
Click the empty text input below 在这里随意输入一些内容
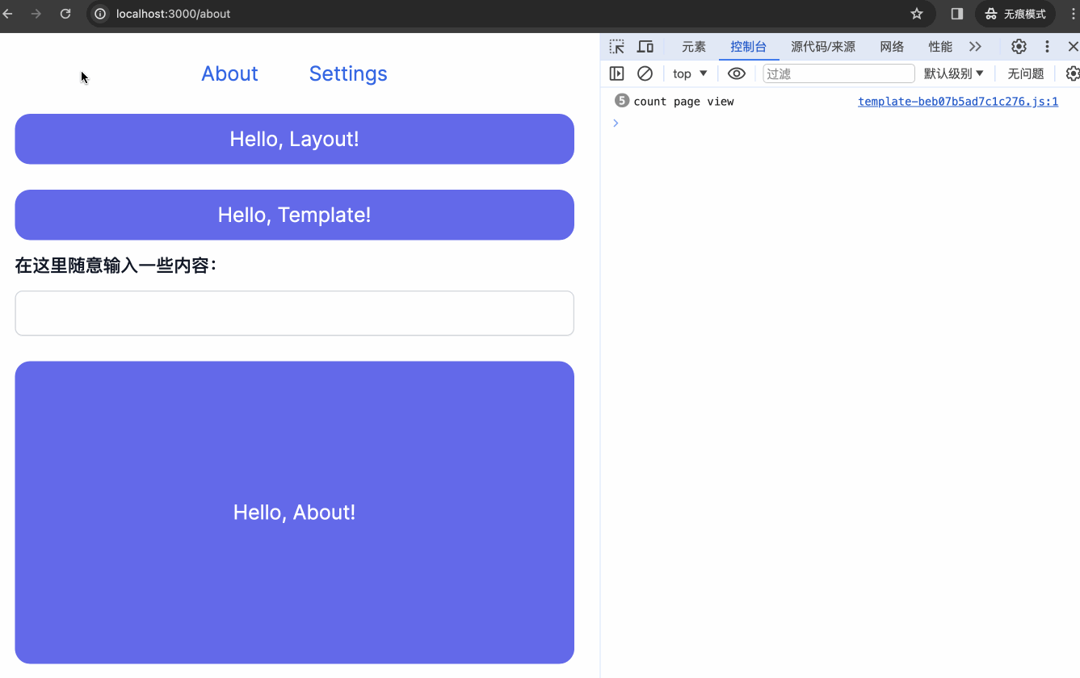pyautogui.click(x=294, y=313)
